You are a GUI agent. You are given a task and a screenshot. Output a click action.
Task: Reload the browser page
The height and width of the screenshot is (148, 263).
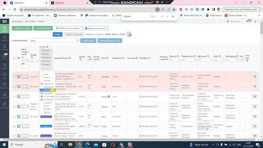15,9
